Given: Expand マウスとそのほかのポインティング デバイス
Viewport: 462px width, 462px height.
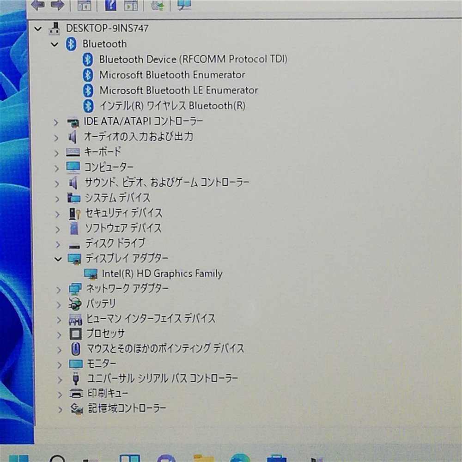Looking at the screenshot, I should point(60,350).
